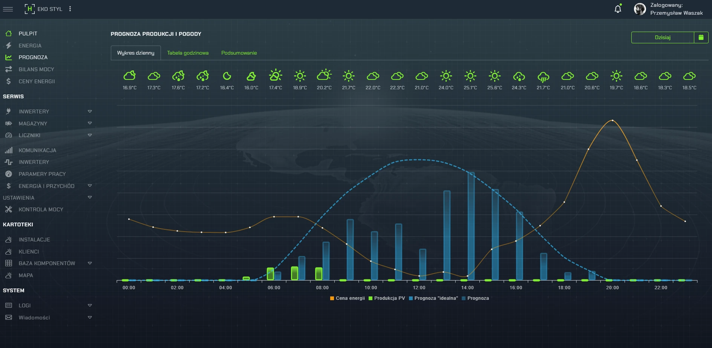Click the user avatar picture
The width and height of the screenshot is (712, 348).
(x=640, y=9)
